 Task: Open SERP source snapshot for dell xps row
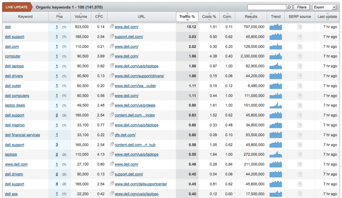tap(300, 194)
